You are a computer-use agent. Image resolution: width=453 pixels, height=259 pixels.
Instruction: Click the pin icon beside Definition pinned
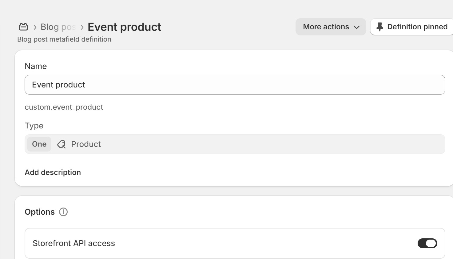(x=380, y=27)
